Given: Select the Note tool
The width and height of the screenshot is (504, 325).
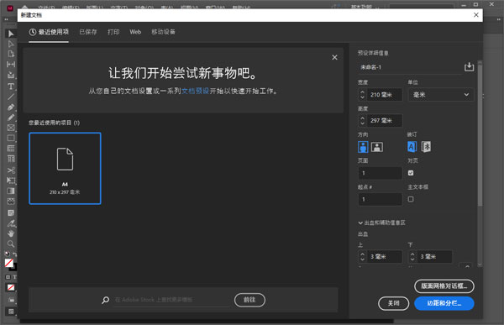Looking at the screenshot, I should click(11, 212).
